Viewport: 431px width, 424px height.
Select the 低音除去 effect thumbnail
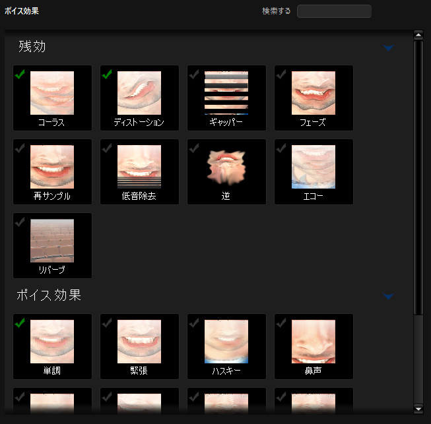coord(139,167)
